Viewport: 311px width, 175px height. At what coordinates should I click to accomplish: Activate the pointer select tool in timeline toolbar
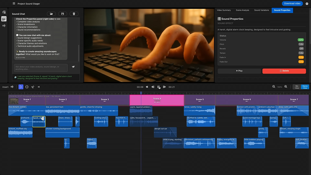coord(21,87)
